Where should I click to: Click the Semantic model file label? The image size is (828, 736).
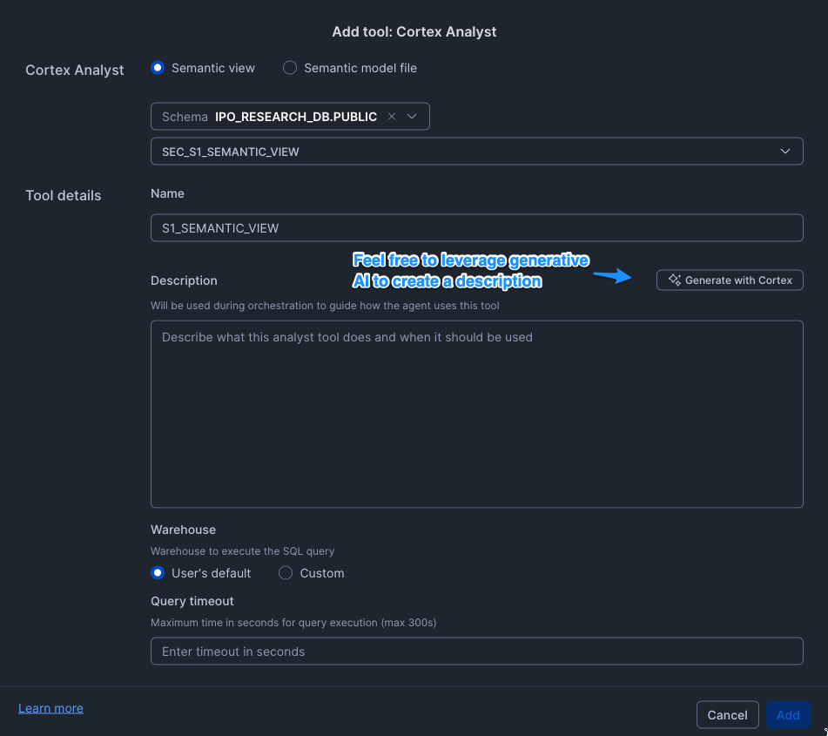coord(360,68)
